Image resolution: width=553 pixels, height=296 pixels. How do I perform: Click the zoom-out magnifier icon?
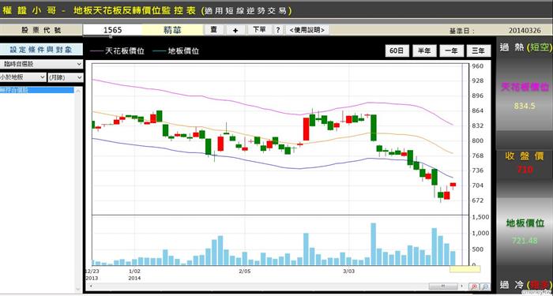(x=485, y=287)
